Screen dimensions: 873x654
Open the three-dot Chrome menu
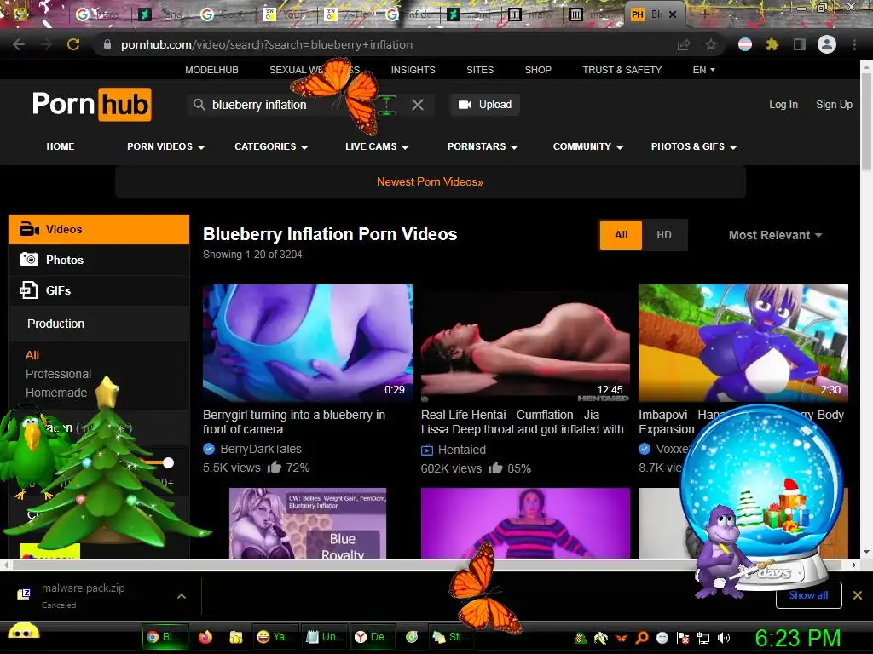854,44
